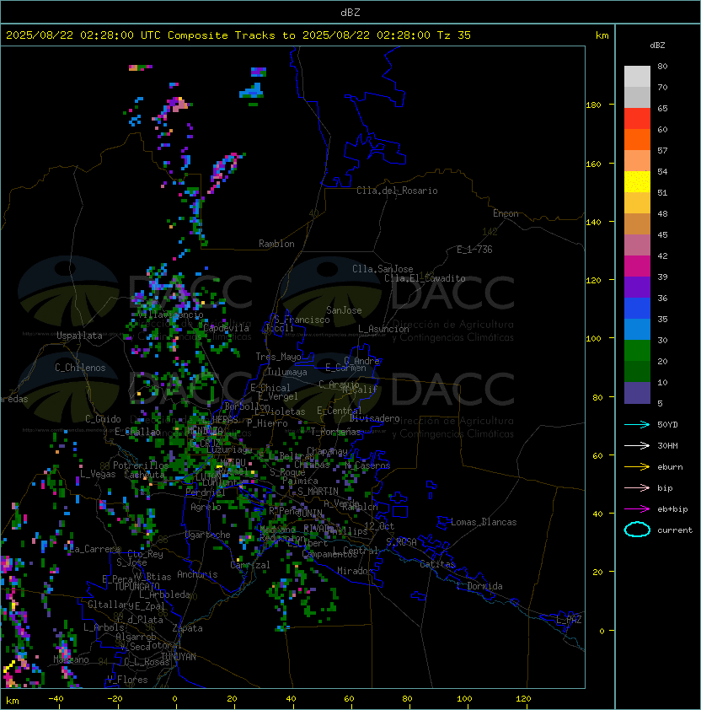Pick the purple 36-39 dBZ swatch
The image size is (701, 710).
[x=637, y=287]
